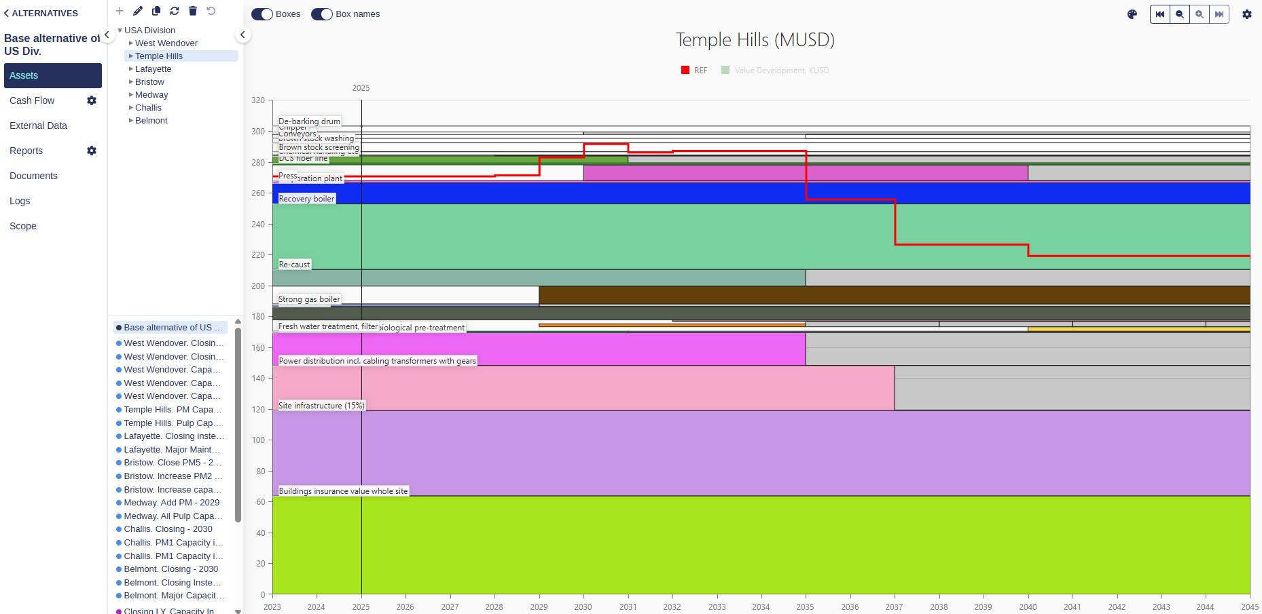Go back to ALTERNATIVES
Screen dimensions: 1262x614
(41, 13)
